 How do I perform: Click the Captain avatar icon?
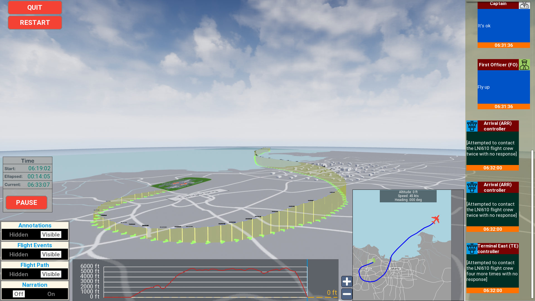(x=524, y=5)
